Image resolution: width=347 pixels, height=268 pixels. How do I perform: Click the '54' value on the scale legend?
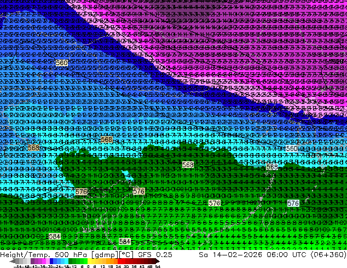coord(158,266)
